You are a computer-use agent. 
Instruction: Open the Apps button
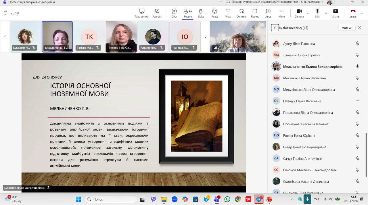[268, 13]
